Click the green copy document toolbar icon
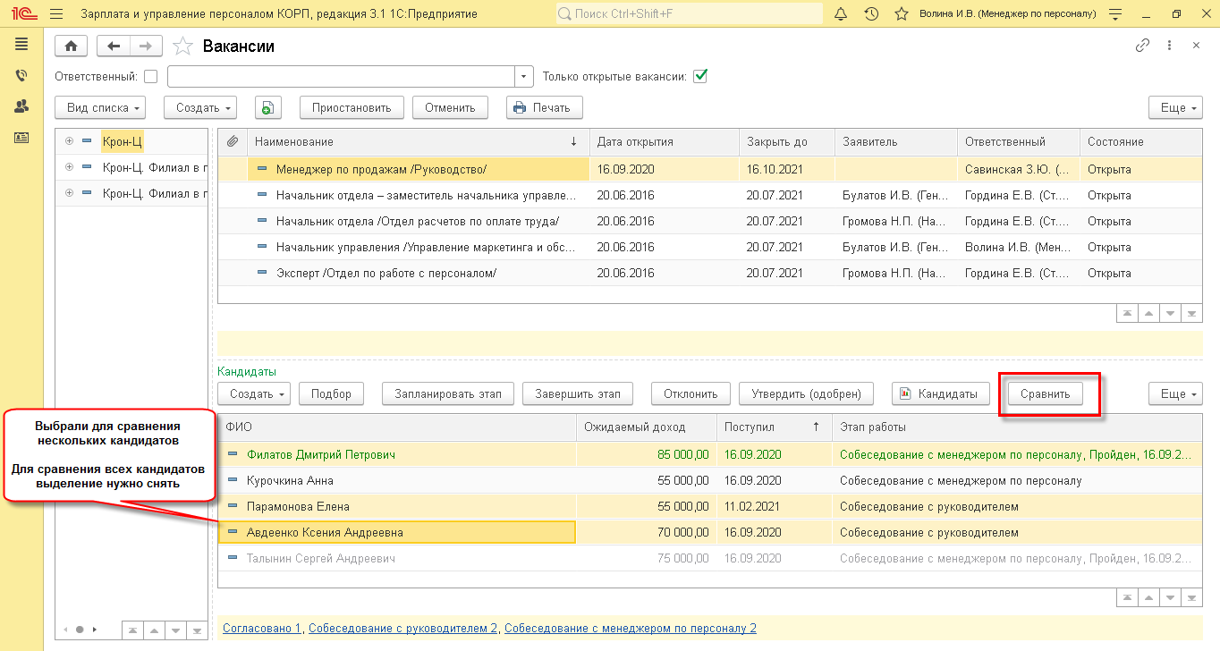The height and width of the screenshot is (651, 1220). tap(268, 108)
